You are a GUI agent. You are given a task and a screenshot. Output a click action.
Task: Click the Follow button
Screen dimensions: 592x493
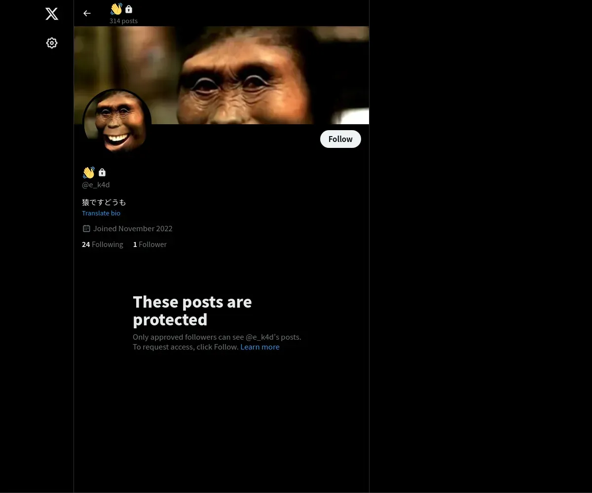pyautogui.click(x=340, y=139)
